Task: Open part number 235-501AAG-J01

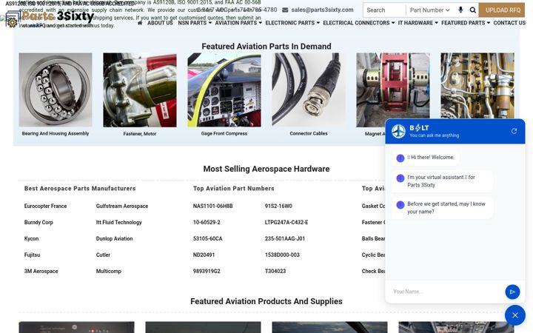Action: point(285,238)
